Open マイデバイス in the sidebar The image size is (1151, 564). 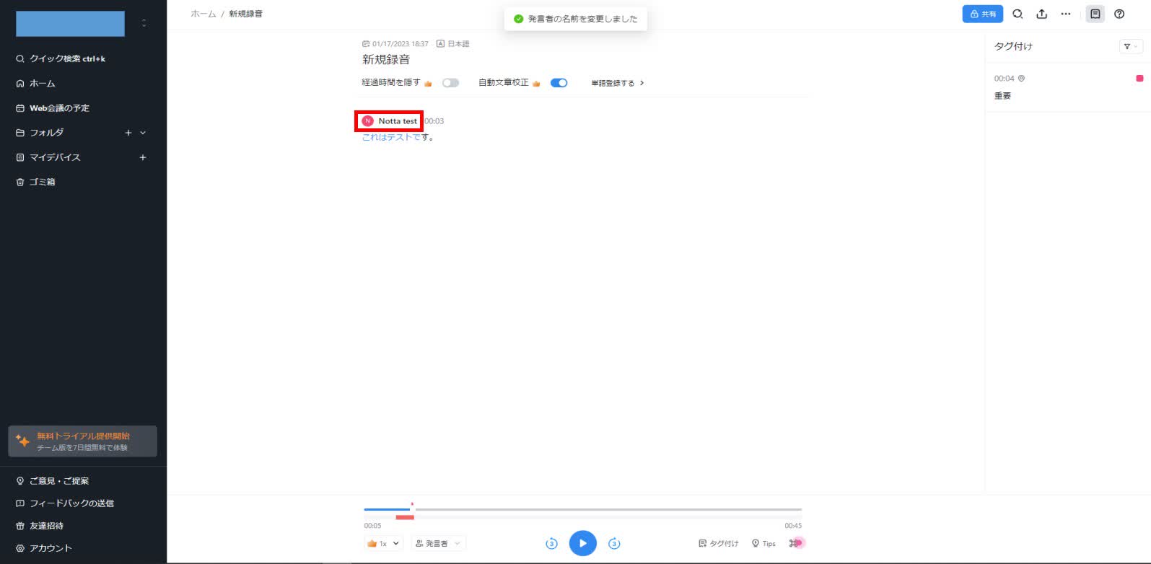pyautogui.click(x=55, y=157)
